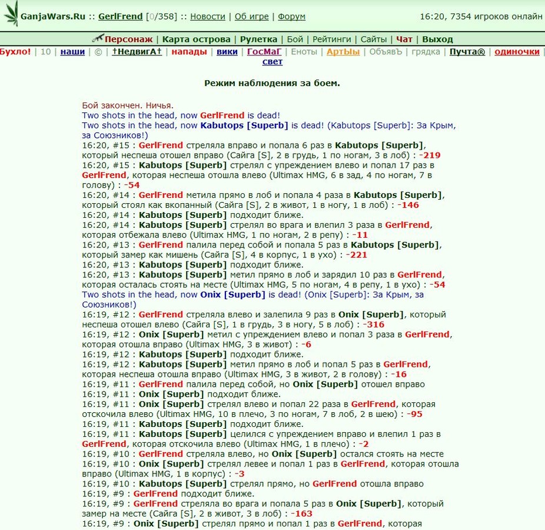Viewport: 545px width, 530px height.
Task: Click the -219 damage value
Action: tap(430, 155)
